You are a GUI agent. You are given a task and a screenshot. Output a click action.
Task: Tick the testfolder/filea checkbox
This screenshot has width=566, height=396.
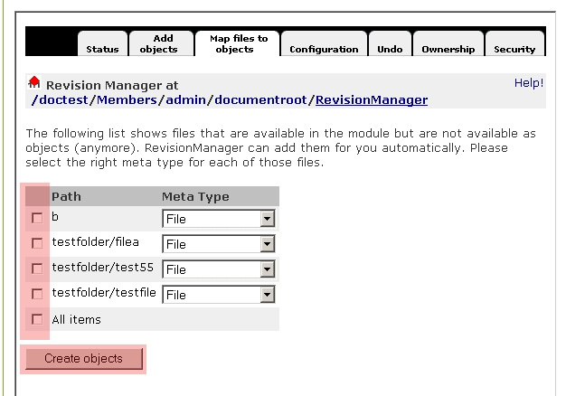point(37,243)
